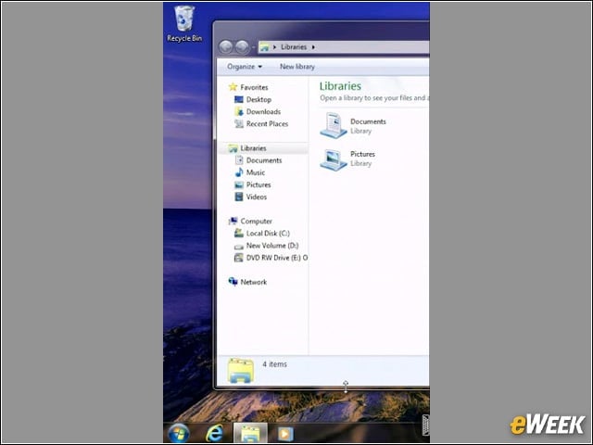Click the Desktop icon in sidebar

click(239, 99)
